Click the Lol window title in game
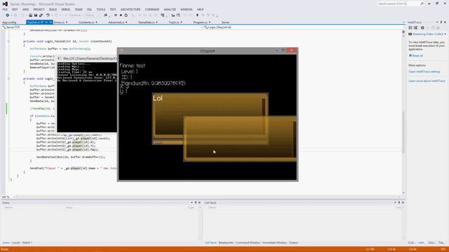The width and height of the screenshot is (449, 252). [158, 98]
